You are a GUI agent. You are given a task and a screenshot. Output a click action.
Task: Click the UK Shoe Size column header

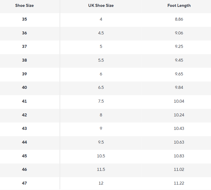click(101, 5)
